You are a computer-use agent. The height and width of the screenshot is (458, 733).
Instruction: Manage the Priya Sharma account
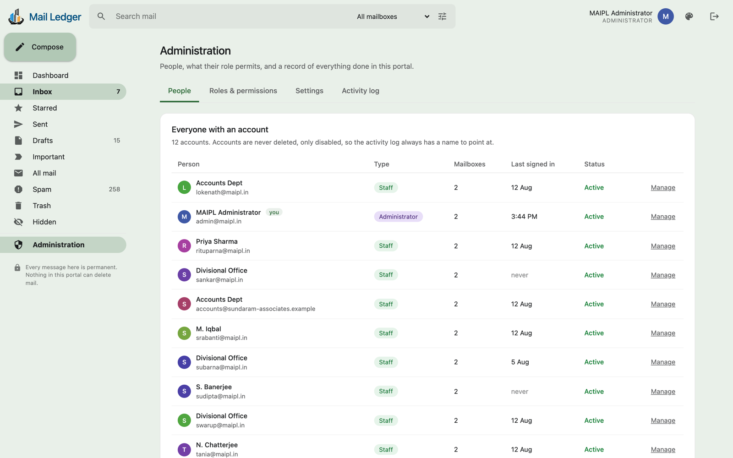[663, 246]
